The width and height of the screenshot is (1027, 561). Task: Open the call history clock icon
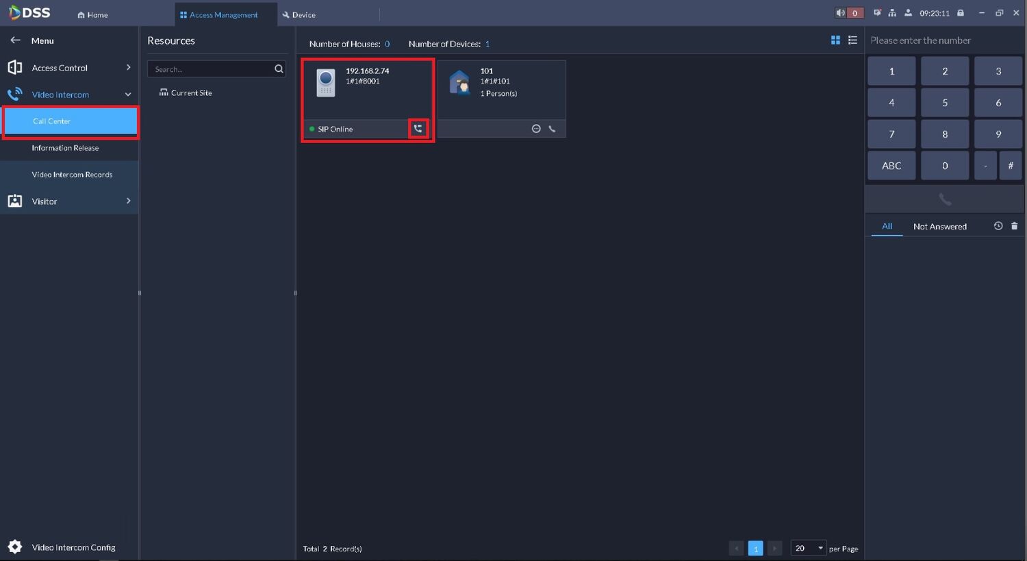(998, 226)
